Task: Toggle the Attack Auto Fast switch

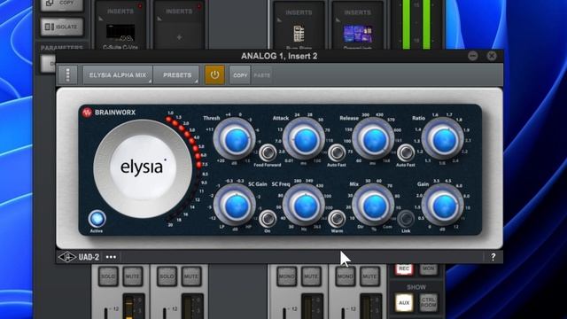Action: click(x=337, y=152)
